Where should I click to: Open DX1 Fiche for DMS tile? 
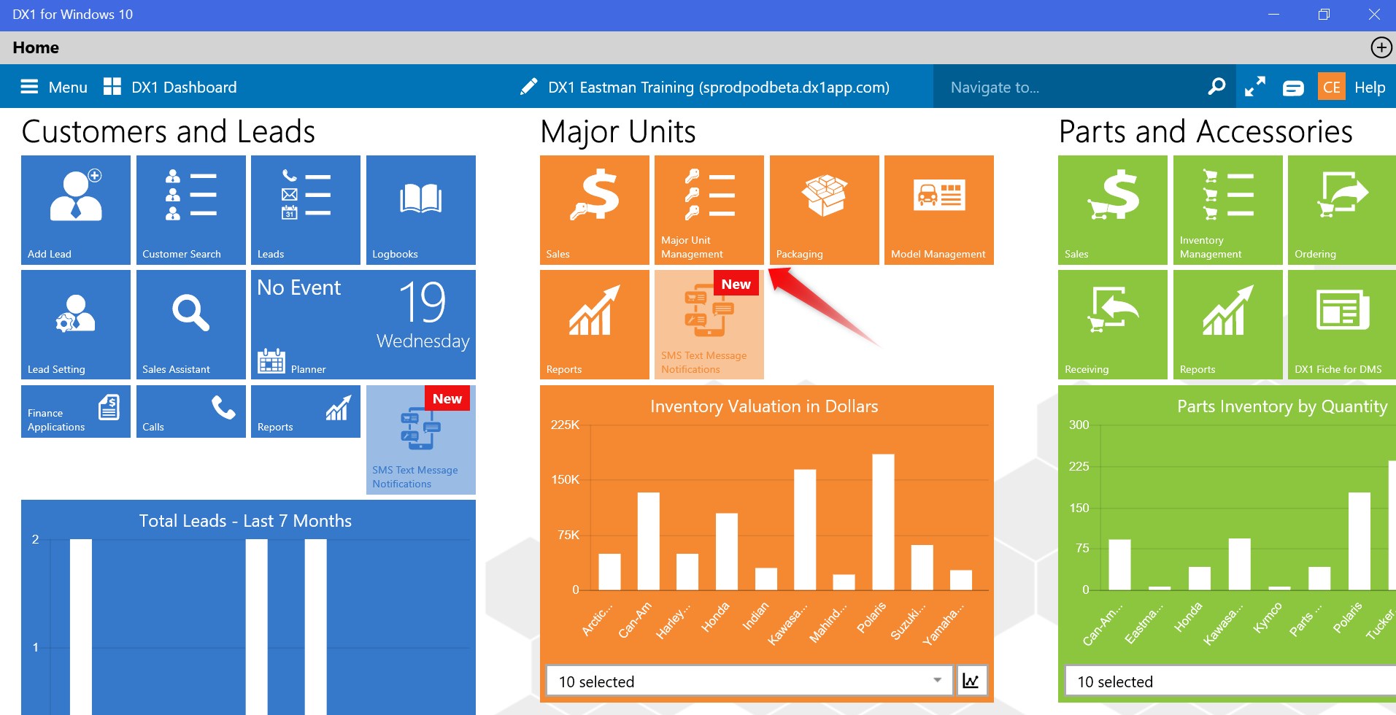[1342, 325]
